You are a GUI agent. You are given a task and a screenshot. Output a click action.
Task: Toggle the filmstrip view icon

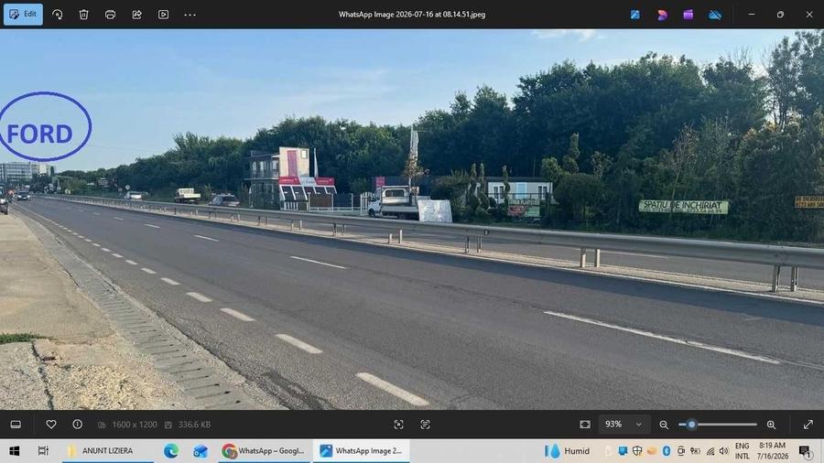coord(16,425)
